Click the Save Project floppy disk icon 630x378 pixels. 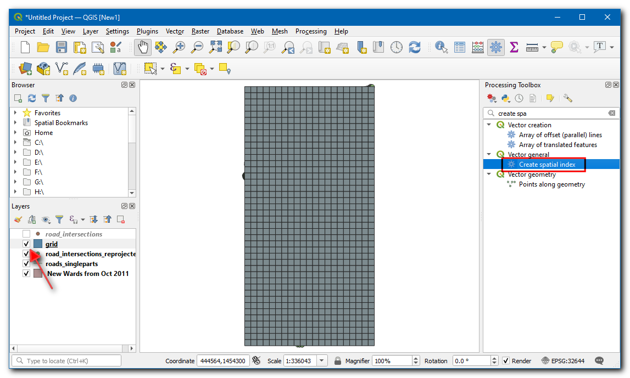tap(62, 48)
